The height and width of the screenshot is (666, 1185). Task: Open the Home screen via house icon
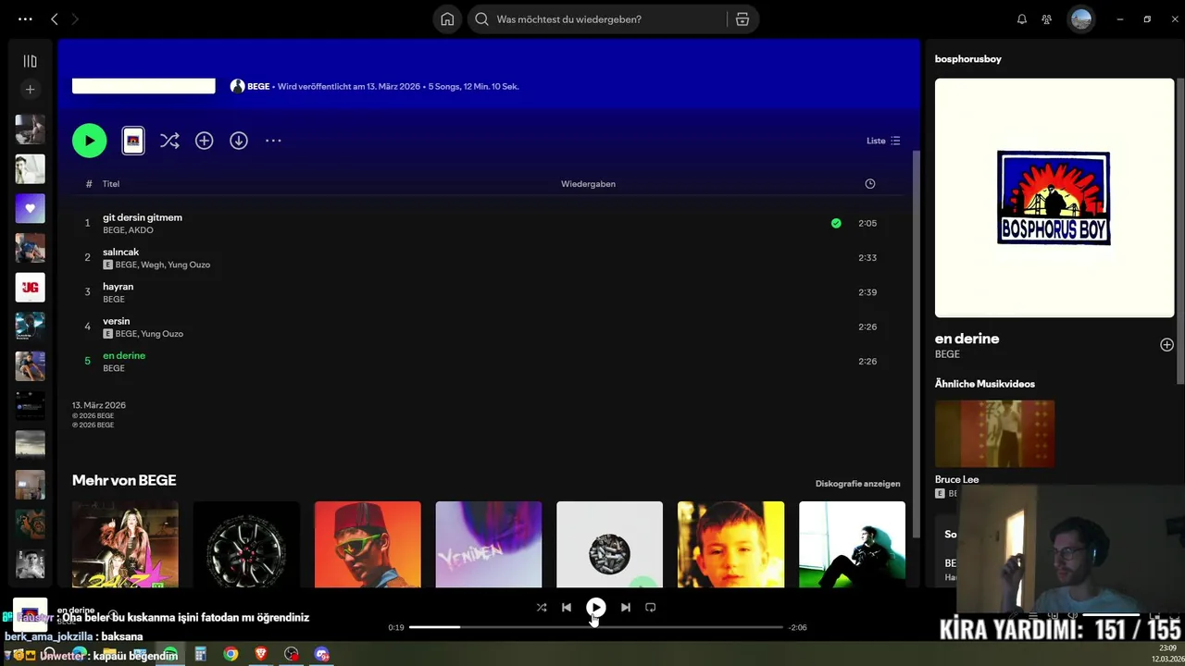click(447, 18)
